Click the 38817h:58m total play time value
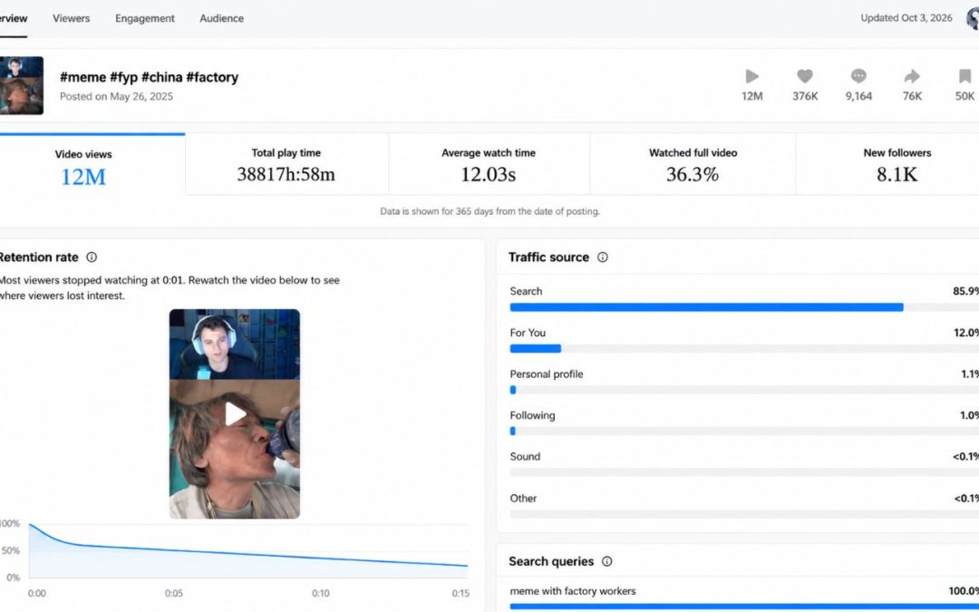979x612 pixels. (286, 174)
